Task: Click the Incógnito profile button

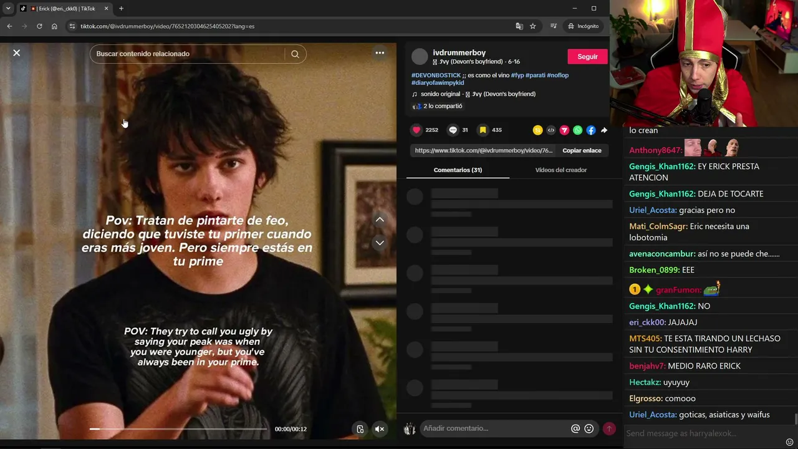Action: (584, 26)
